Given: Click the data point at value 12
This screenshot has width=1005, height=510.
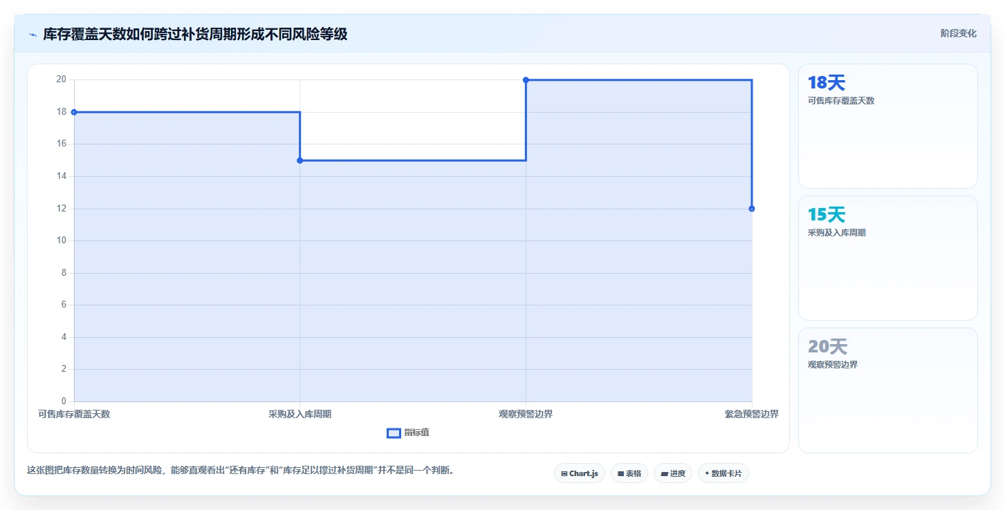Looking at the screenshot, I should tap(752, 209).
